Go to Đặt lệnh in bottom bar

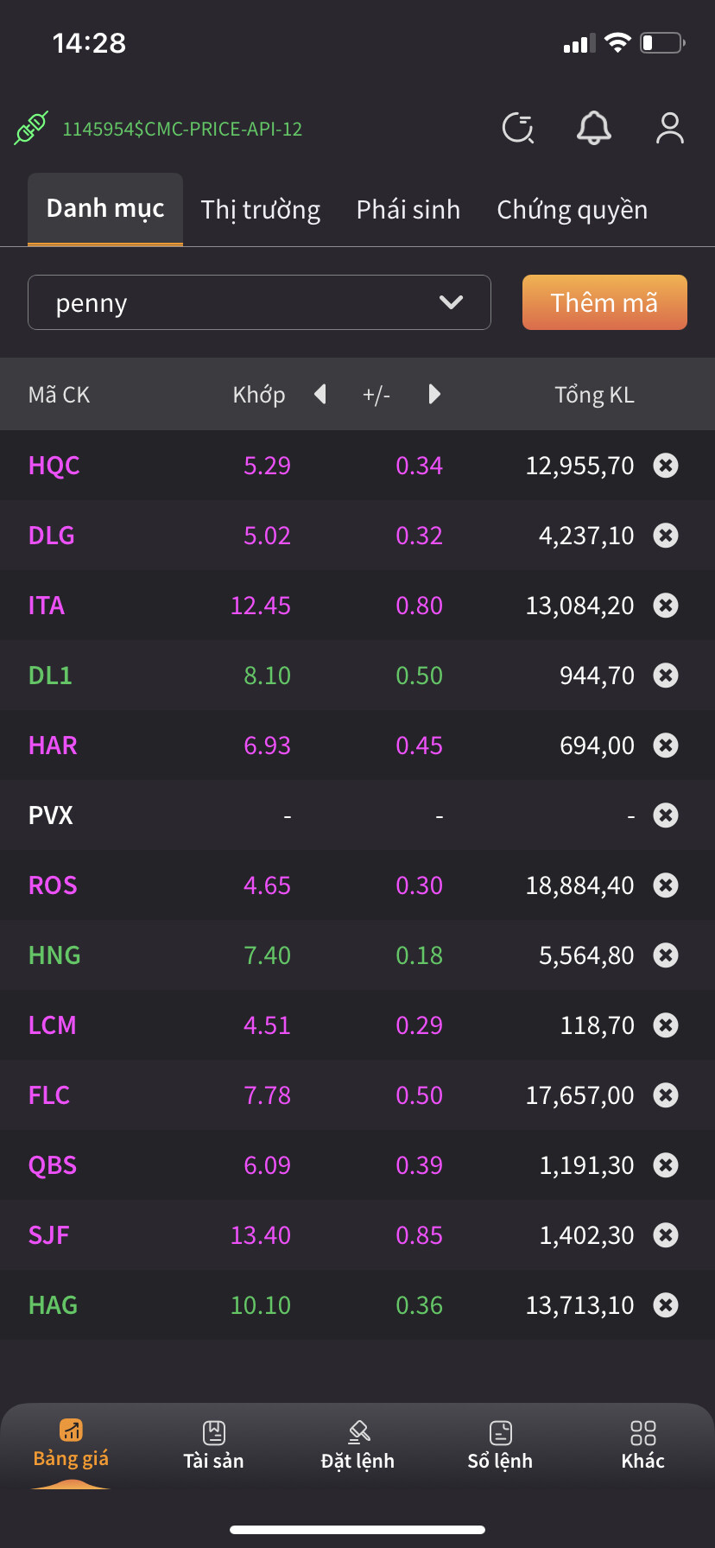coord(357,1444)
